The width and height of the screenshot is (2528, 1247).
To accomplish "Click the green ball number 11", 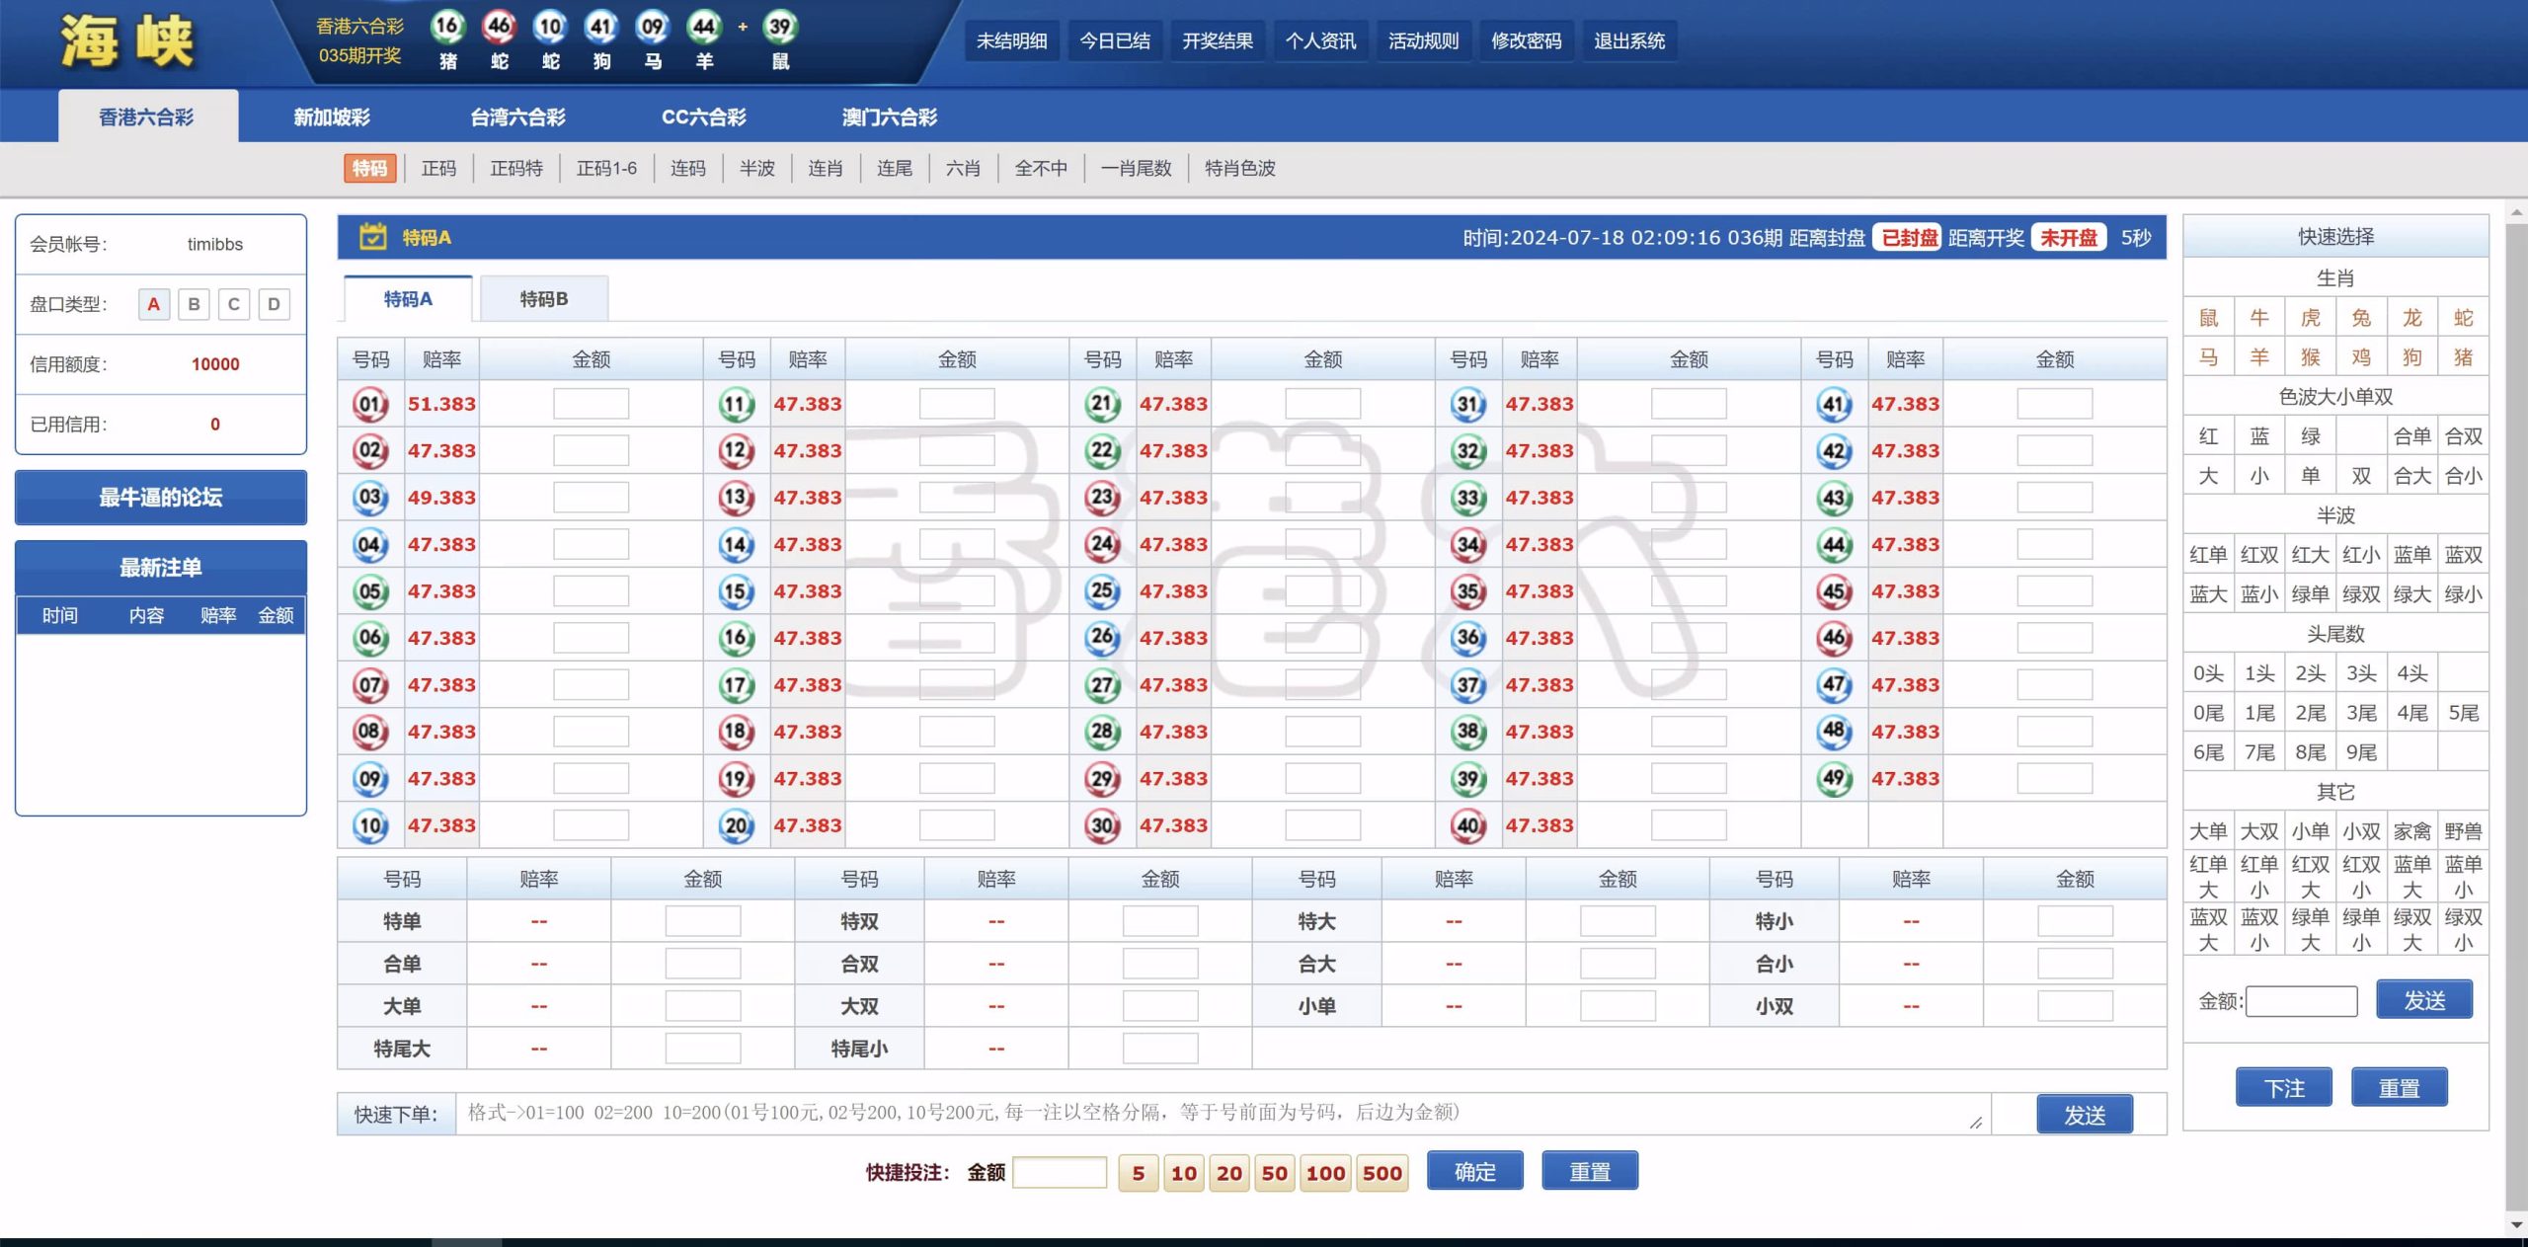I will [736, 404].
